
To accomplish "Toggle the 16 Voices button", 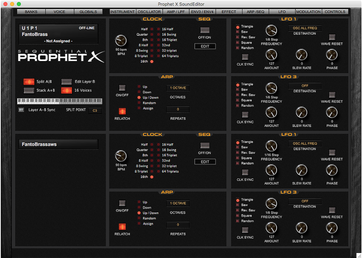I will pyautogui.click(x=67, y=90).
